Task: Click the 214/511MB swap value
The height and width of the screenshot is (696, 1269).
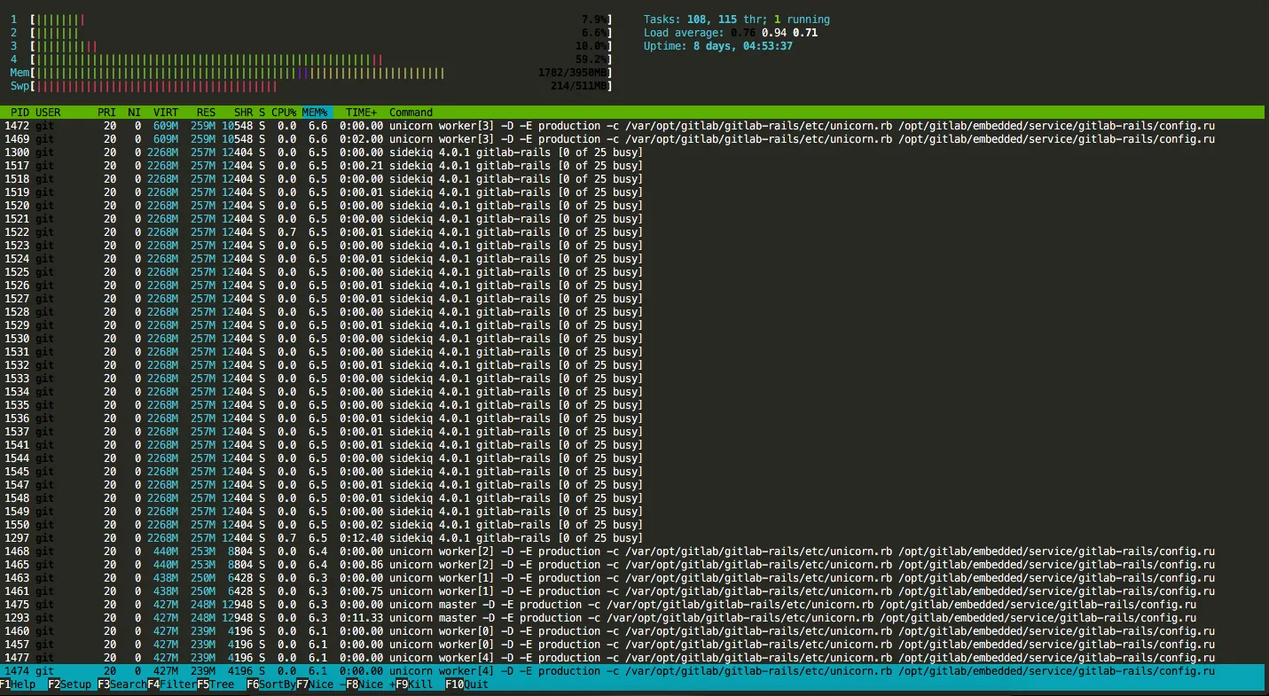Action: 578,86
